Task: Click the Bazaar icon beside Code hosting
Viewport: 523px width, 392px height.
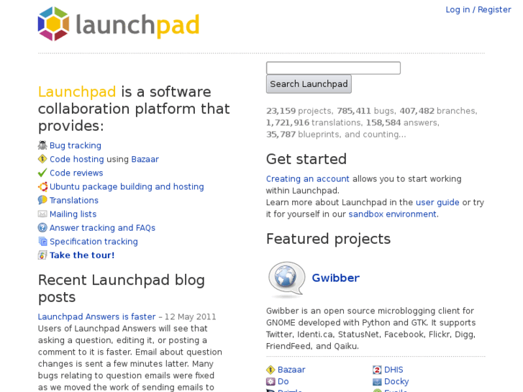Action: (42, 159)
